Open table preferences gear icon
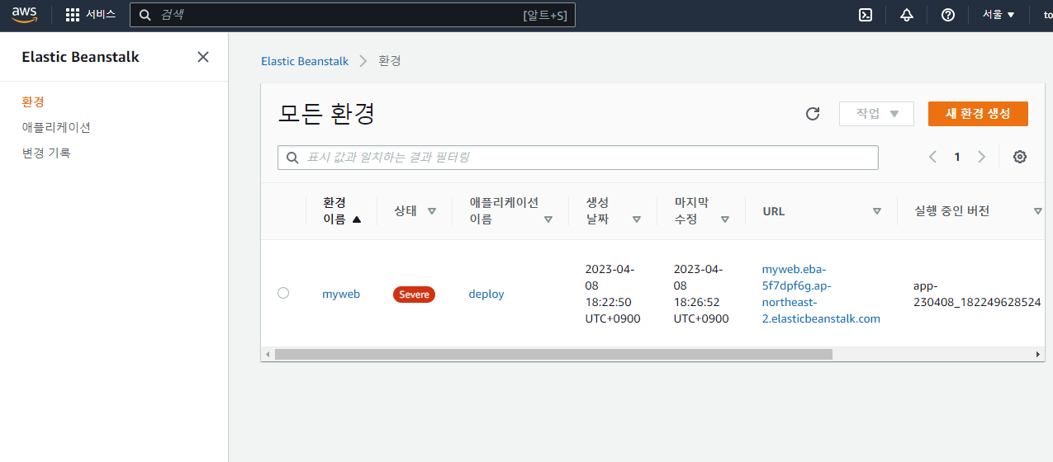The image size is (1053, 462). coord(1020,157)
